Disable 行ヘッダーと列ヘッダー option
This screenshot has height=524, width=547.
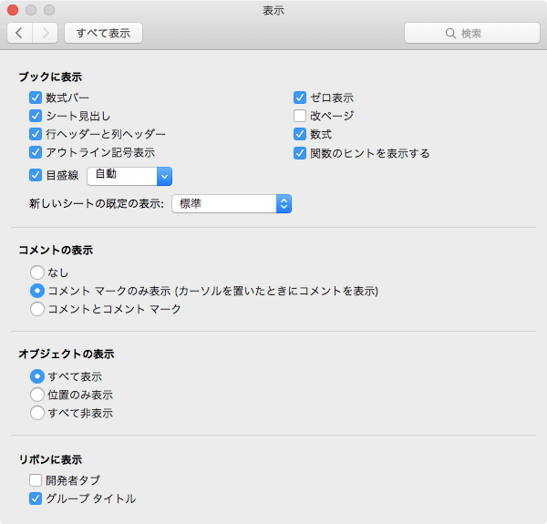point(36,134)
